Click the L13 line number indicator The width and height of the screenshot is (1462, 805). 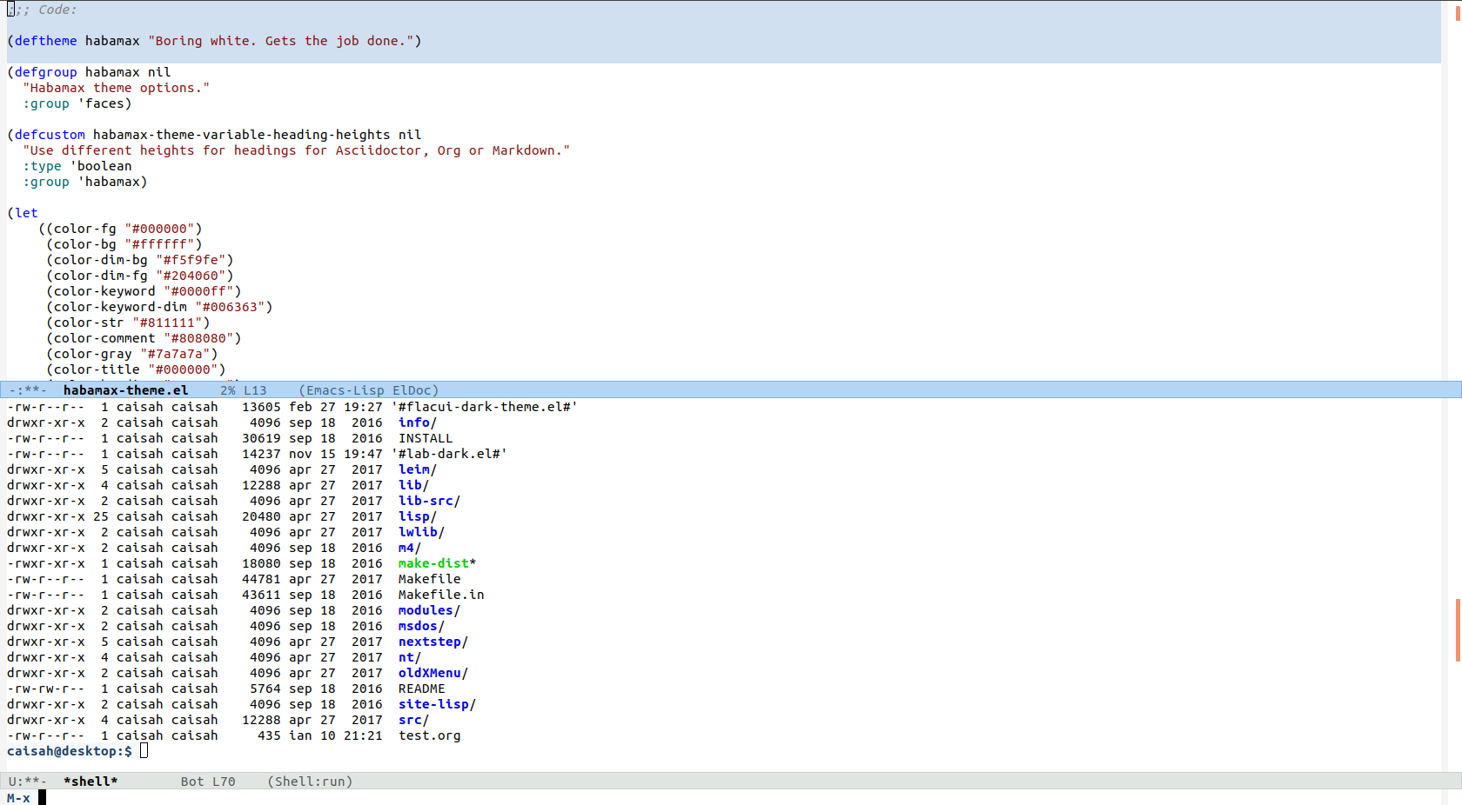coord(255,390)
